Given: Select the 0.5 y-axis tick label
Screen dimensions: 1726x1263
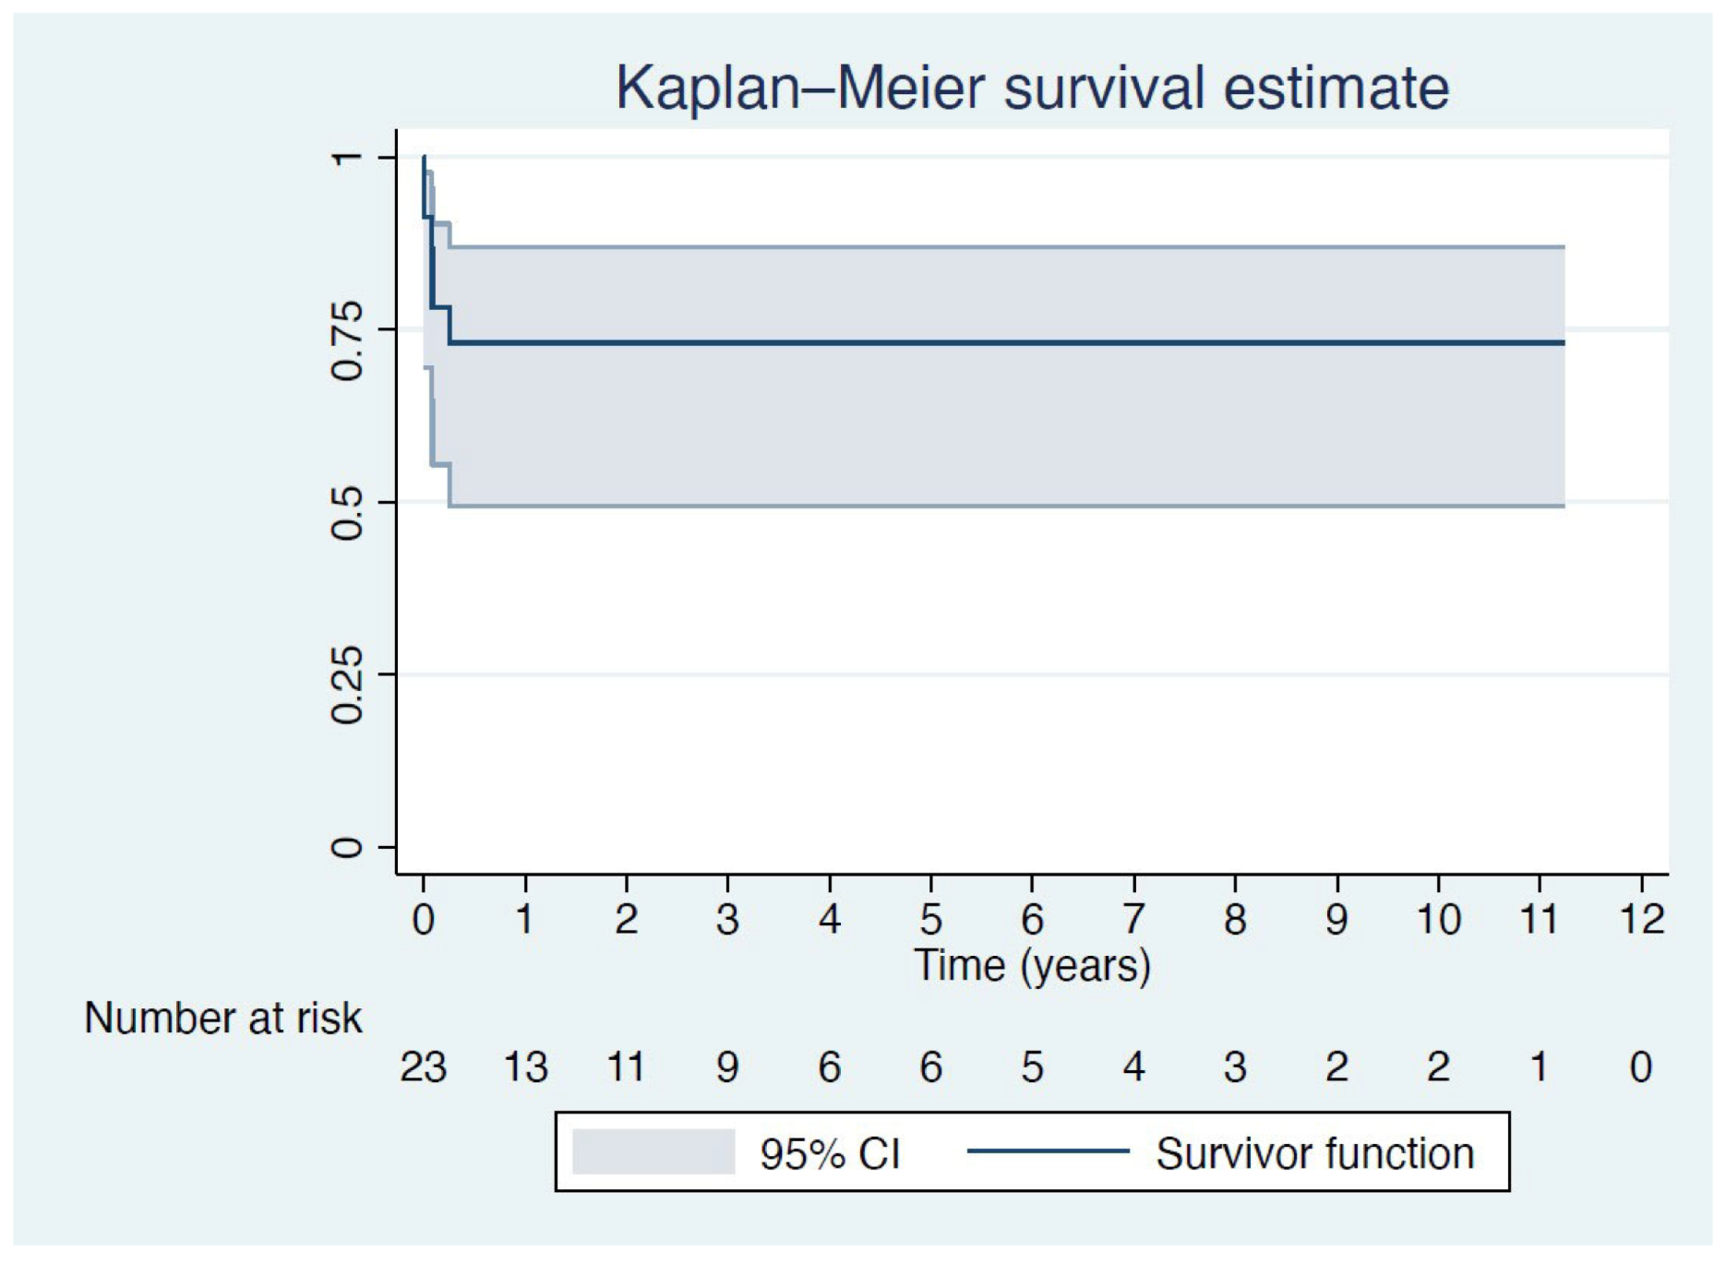Looking at the screenshot, I should (x=347, y=513).
